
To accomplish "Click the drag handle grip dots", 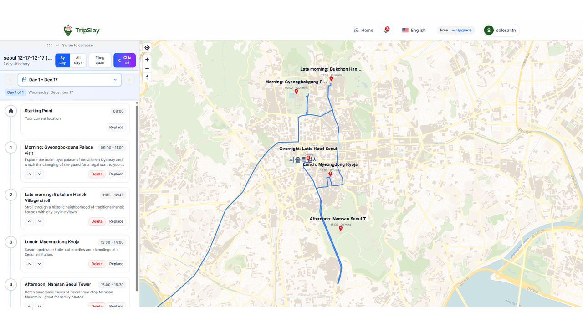I will 49,46.
